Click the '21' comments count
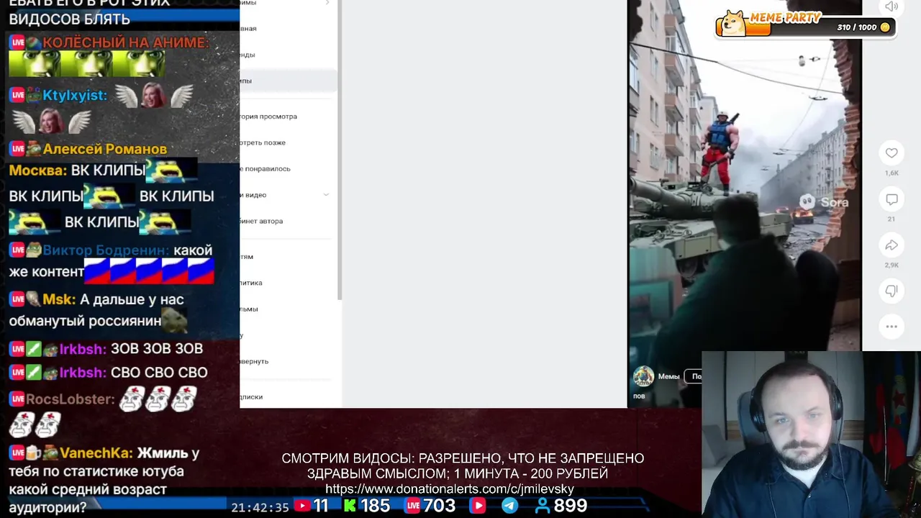921x518 pixels. [891, 219]
